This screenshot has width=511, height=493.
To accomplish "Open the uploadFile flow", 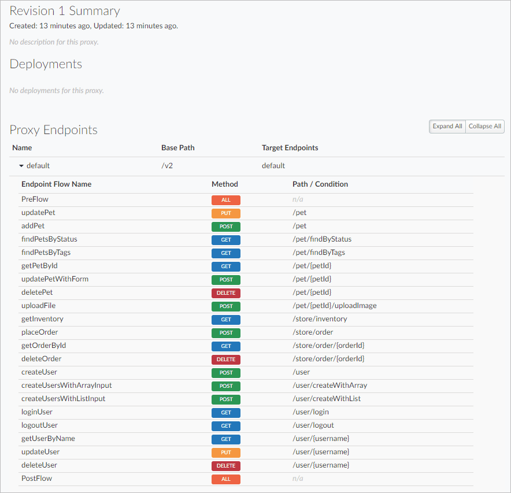I will click(38, 305).
